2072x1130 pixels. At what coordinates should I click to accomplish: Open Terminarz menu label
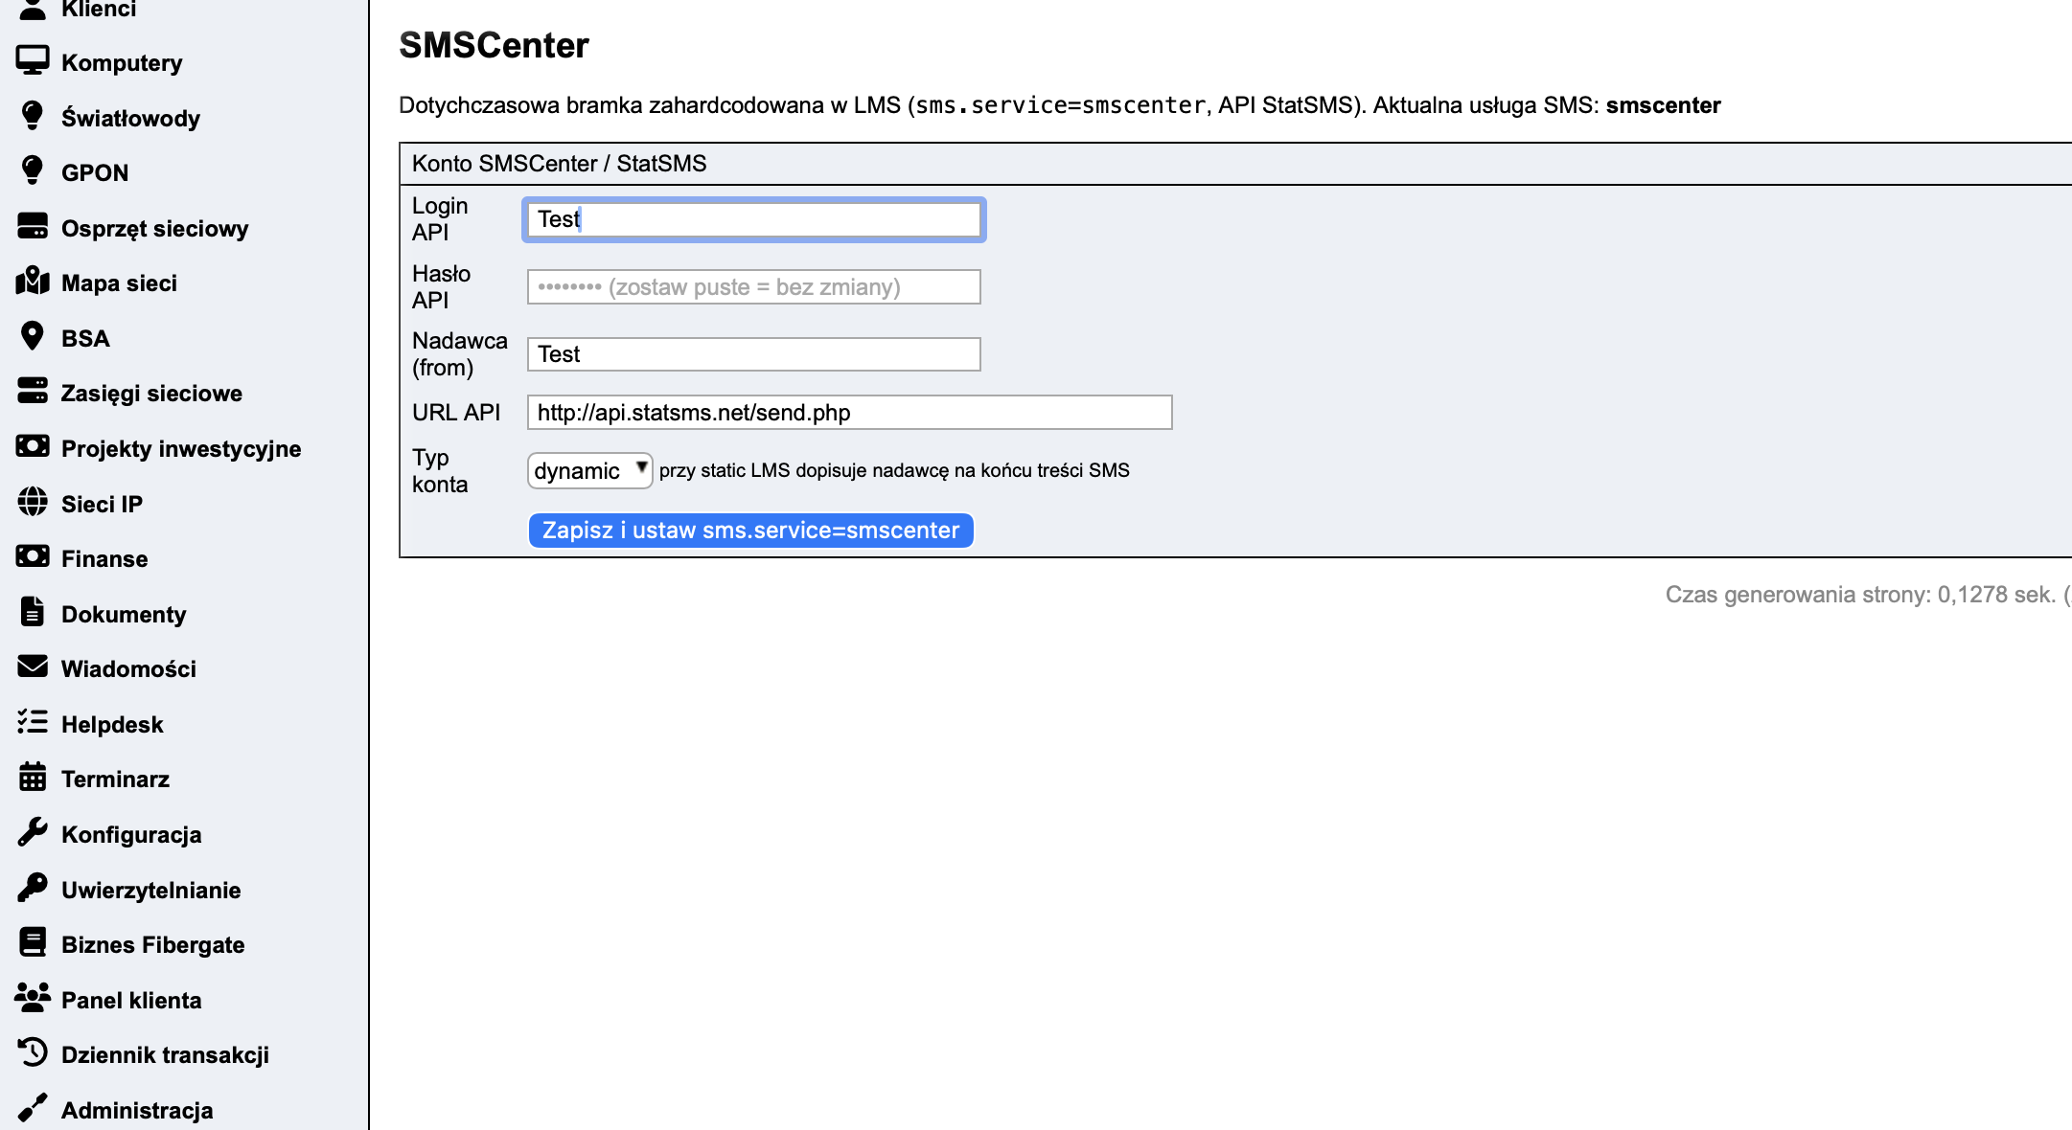(115, 779)
